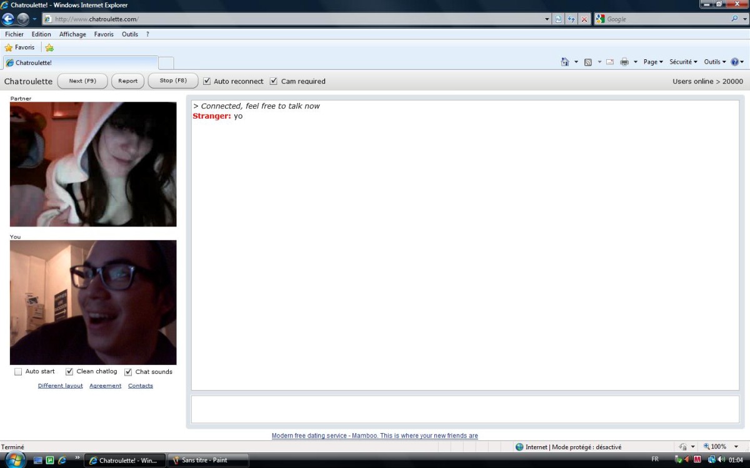Click the Stop (F8) button
Viewport: 750px width, 468px height.
[x=173, y=81]
